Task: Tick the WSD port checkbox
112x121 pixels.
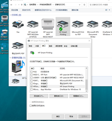Action: coord(32,75)
